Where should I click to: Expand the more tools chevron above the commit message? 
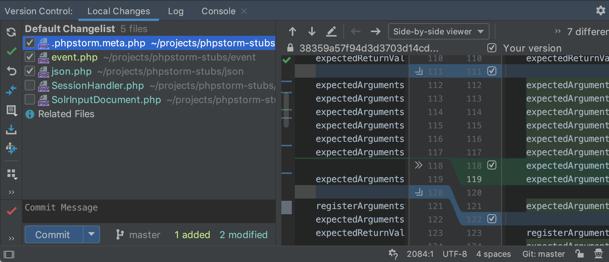[11, 192]
